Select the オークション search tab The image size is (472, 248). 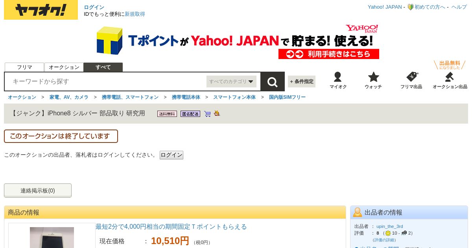[64, 67]
